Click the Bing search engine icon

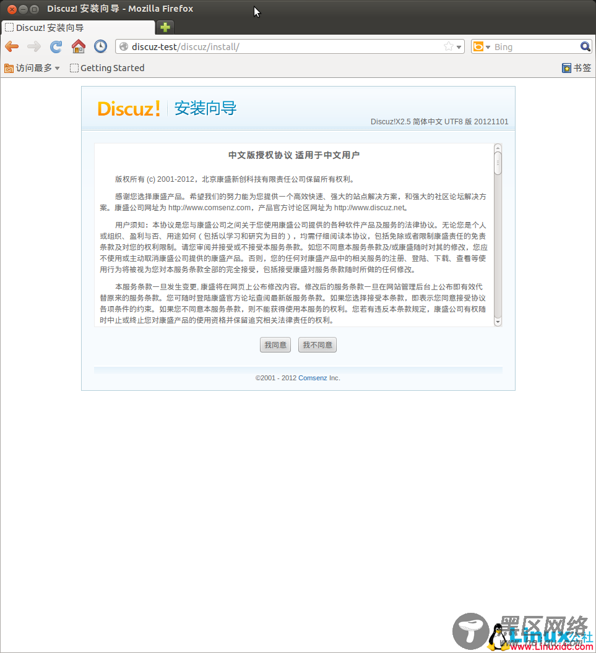click(x=478, y=46)
